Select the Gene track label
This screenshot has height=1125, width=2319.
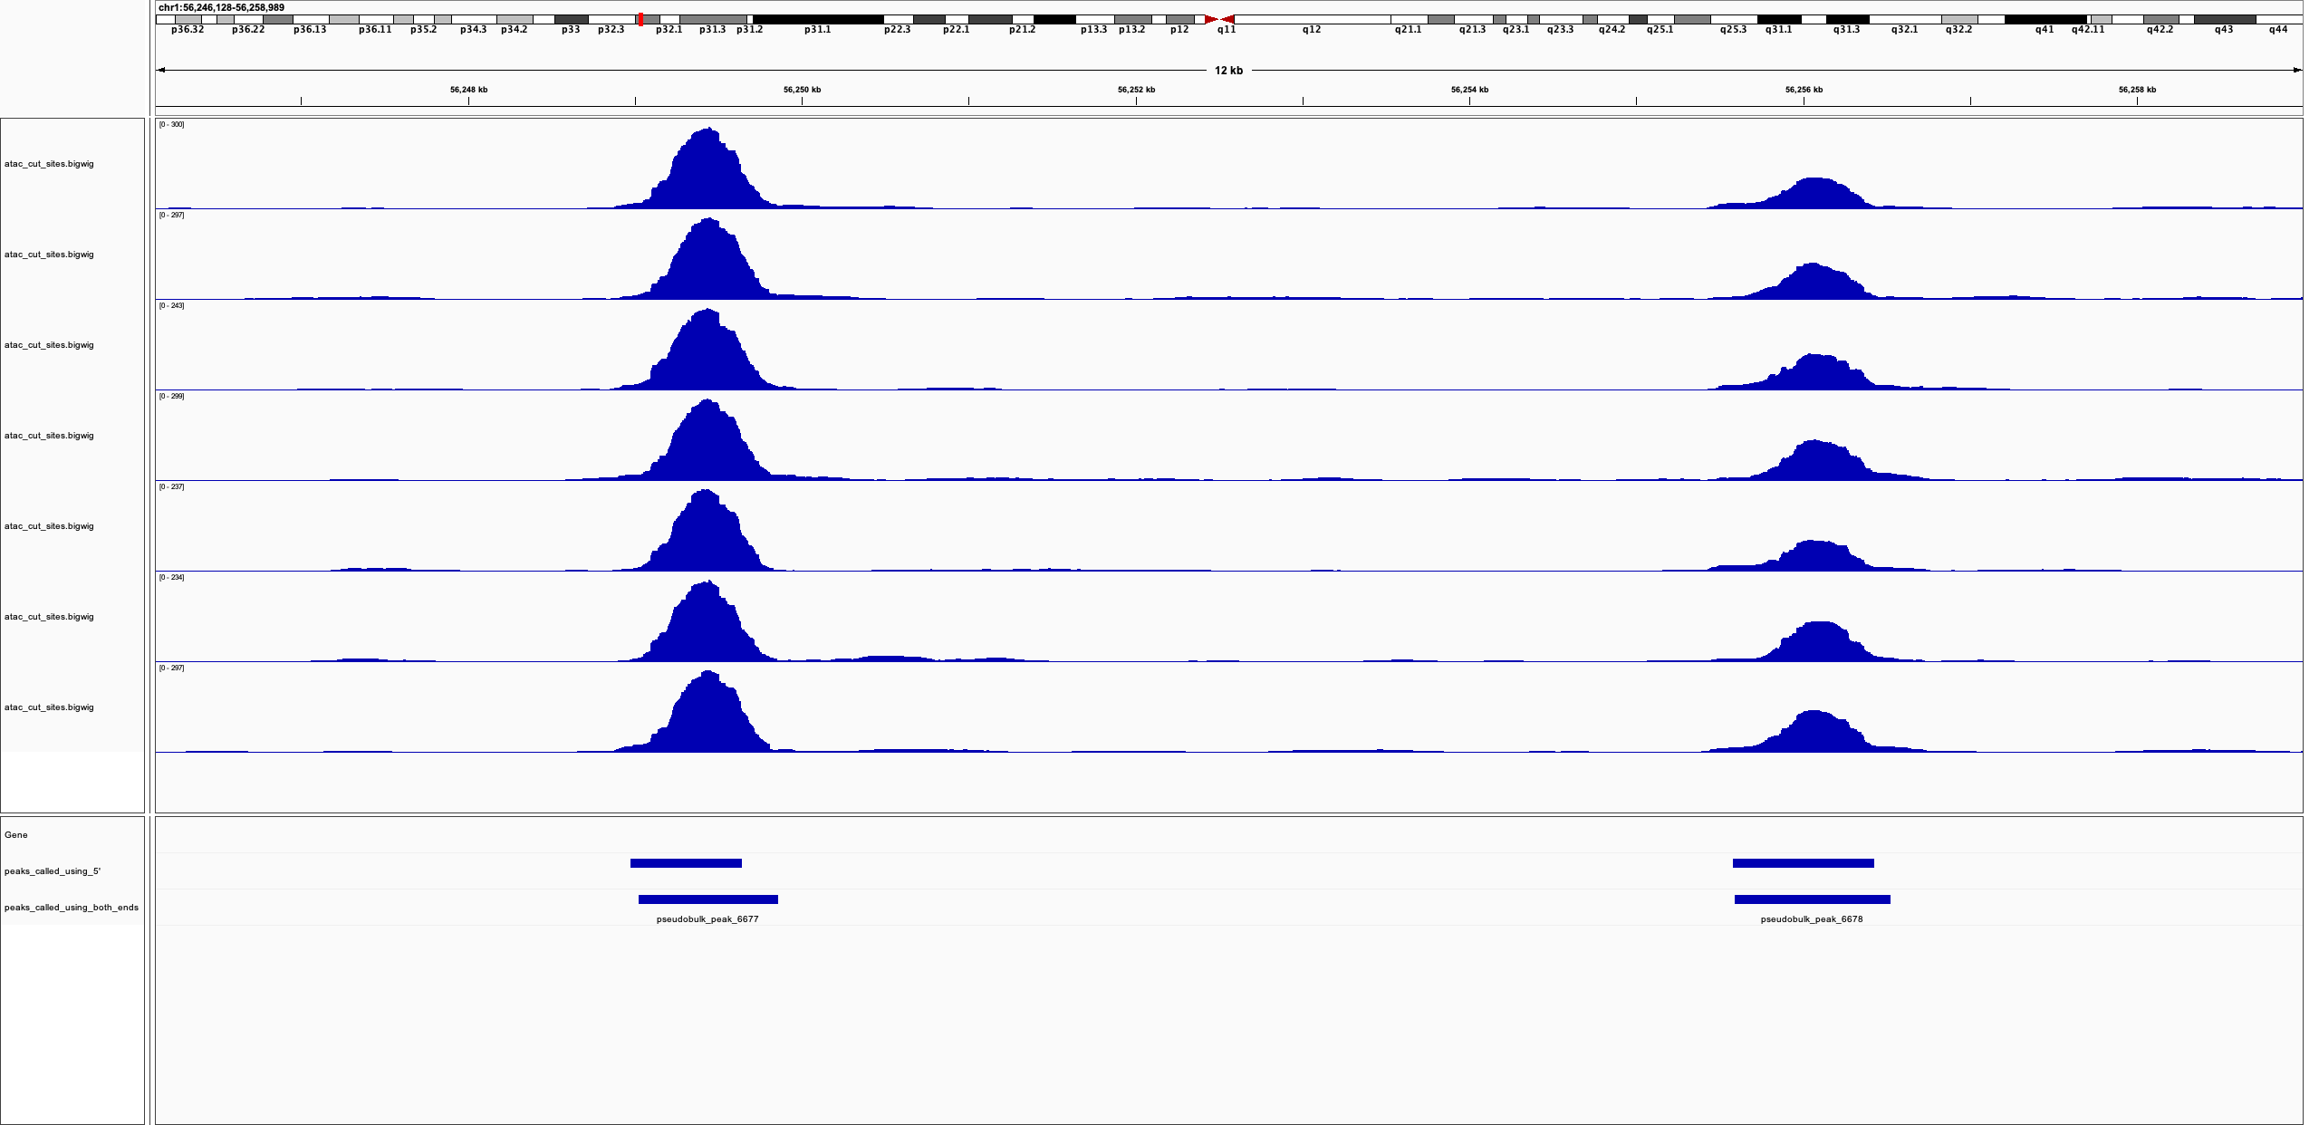[x=14, y=835]
